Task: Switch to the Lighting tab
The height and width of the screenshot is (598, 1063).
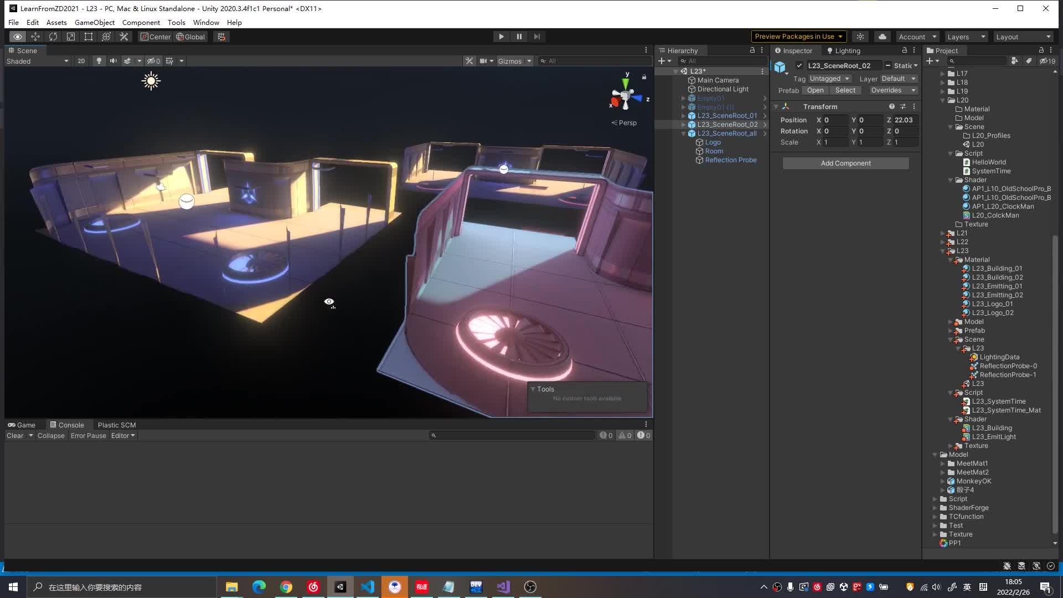Action: point(843,50)
